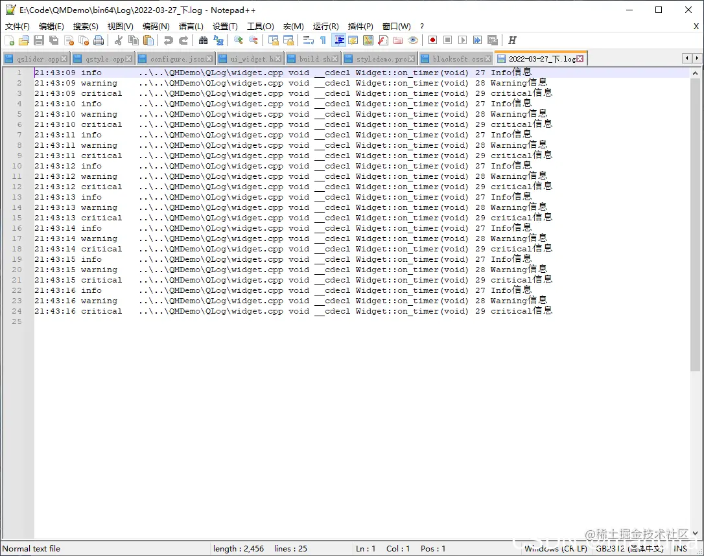Open the 运行(R) menu
This screenshot has width=704, height=556.
[325, 27]
